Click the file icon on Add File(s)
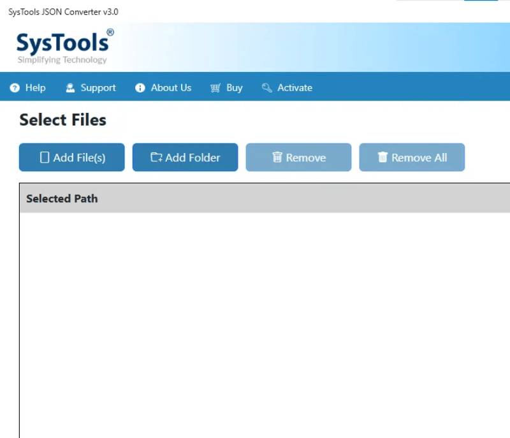 point(45,157)
